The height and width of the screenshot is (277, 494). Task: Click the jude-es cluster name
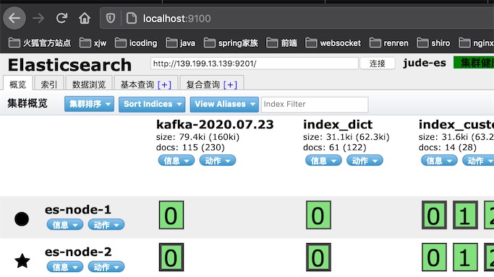[425, 63]
